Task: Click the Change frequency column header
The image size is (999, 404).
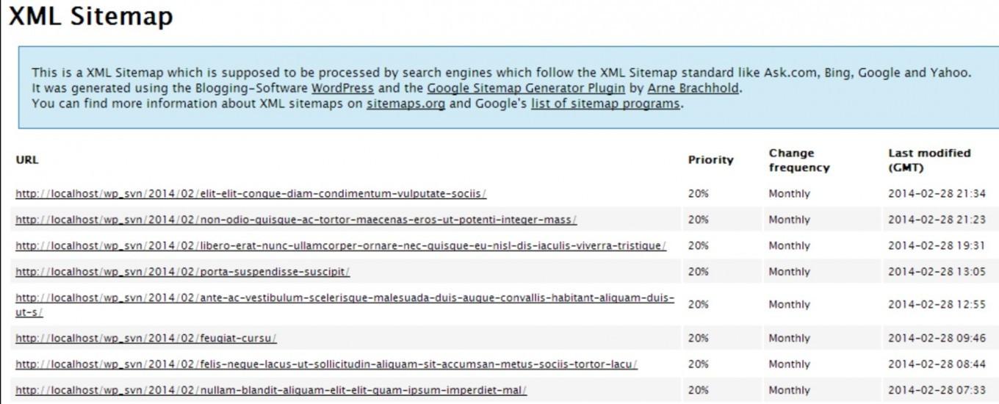Action: 798,160
